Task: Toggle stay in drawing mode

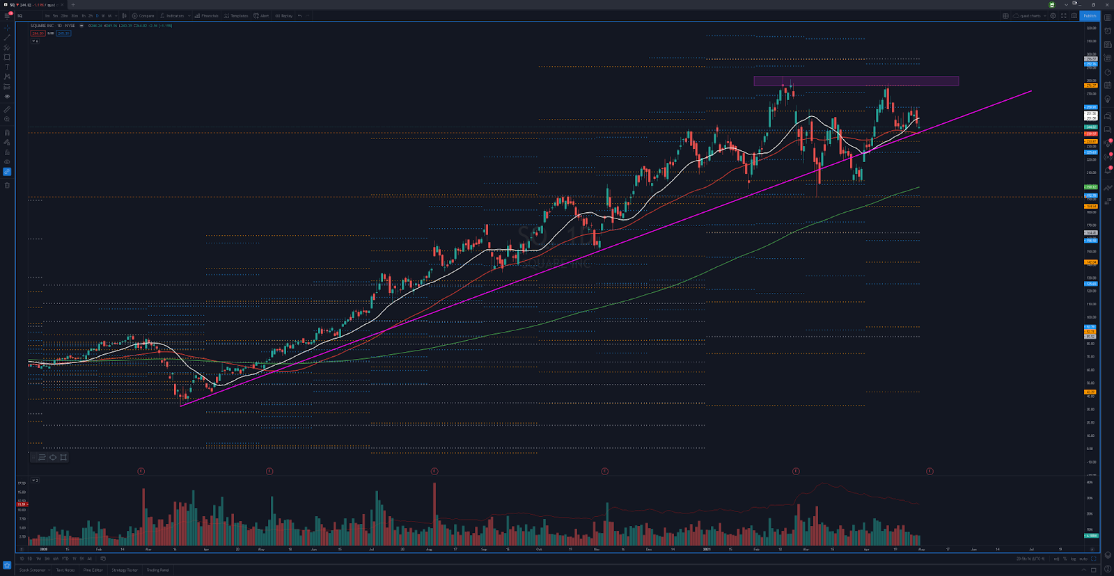Action: tap(7, 142)
